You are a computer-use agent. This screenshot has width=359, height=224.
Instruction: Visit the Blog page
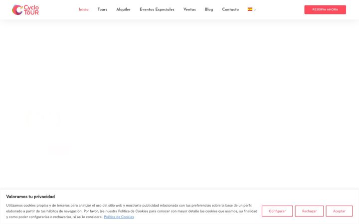click(209, 9)
